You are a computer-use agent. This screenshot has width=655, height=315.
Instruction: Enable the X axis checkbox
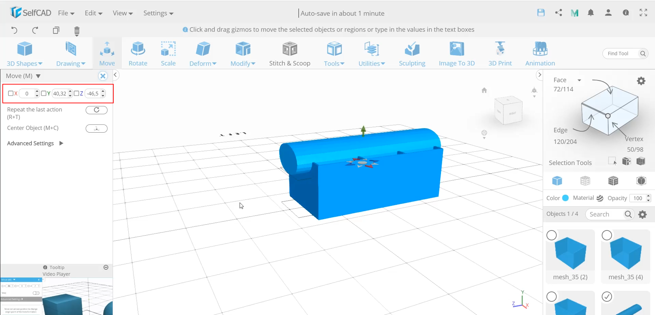tap(11, 93)
